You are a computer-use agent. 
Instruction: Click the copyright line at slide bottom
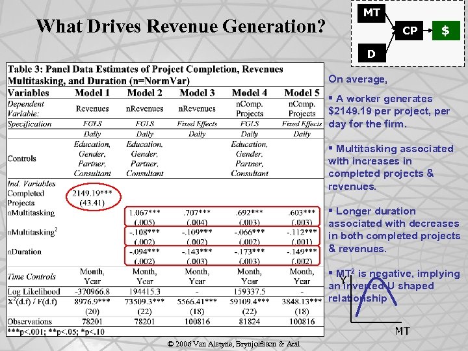(234, 344)
